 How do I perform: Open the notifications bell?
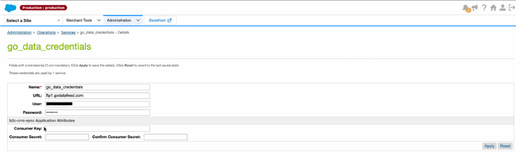[465, 8]
